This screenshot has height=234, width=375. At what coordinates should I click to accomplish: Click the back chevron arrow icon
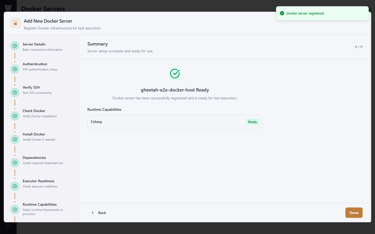click(92, 213)
